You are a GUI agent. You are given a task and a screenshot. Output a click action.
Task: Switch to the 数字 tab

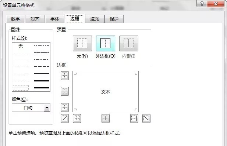click(x=15, y=19)
